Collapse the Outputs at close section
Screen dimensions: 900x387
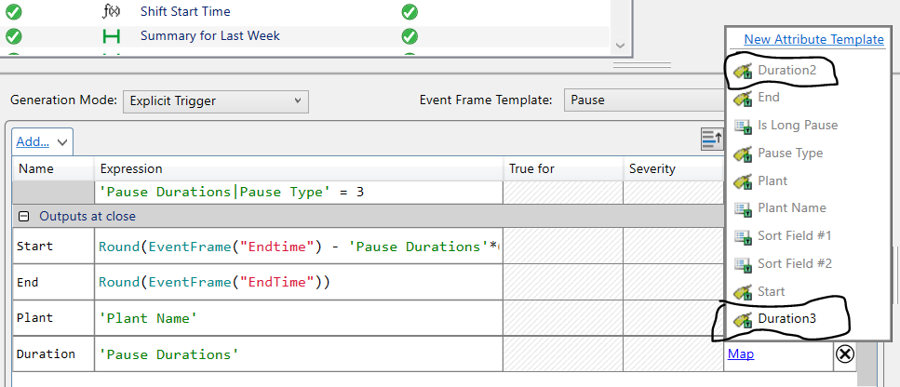click(24, 216)
